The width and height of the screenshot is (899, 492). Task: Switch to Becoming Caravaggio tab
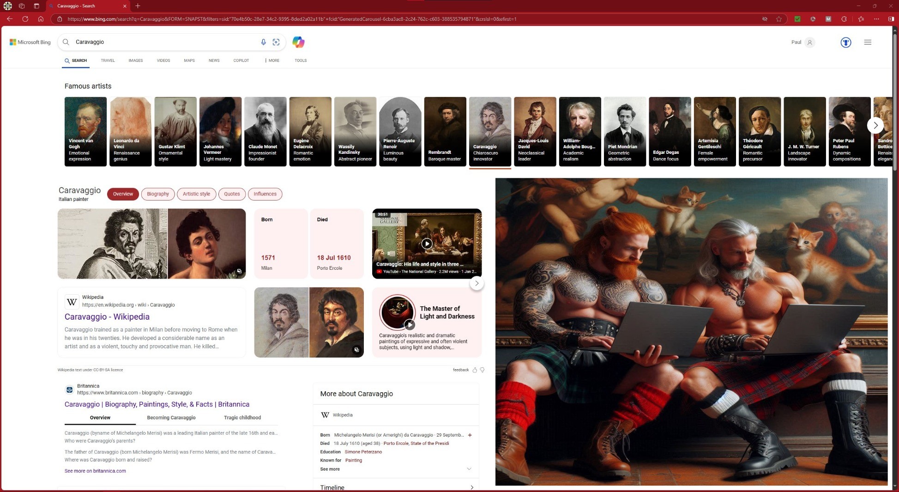(x=171, y=418)
